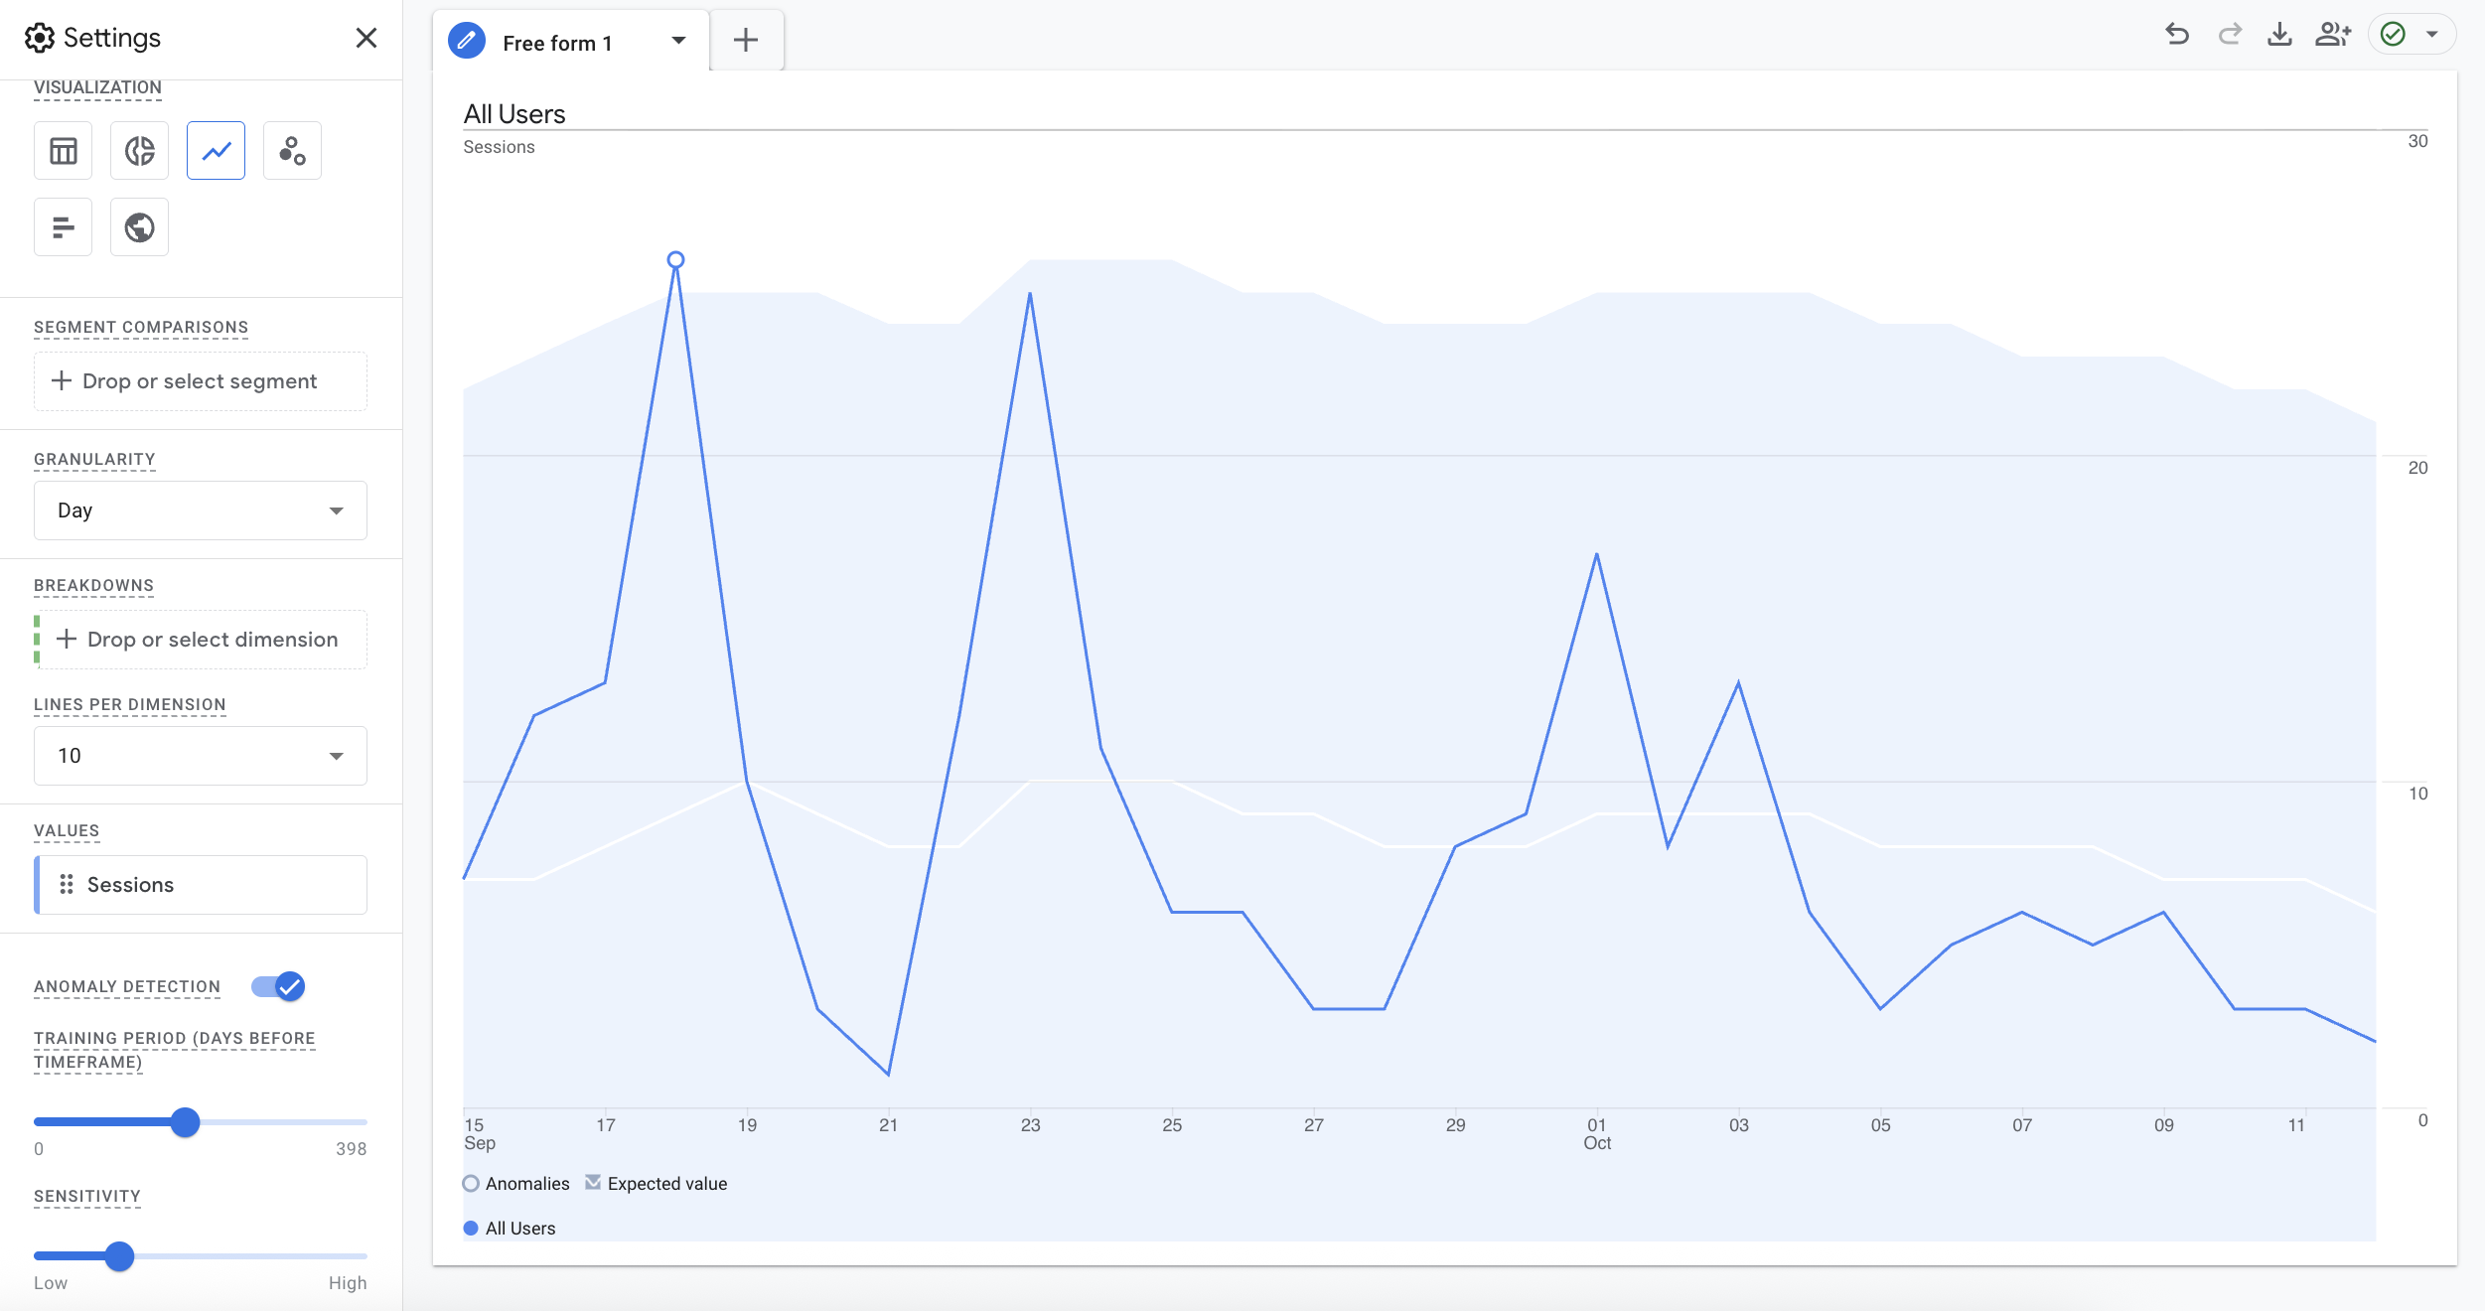Viewport: 2485px width, 1311px height.
Task: Choose the bar chart visualization
Action: (63, 226)
